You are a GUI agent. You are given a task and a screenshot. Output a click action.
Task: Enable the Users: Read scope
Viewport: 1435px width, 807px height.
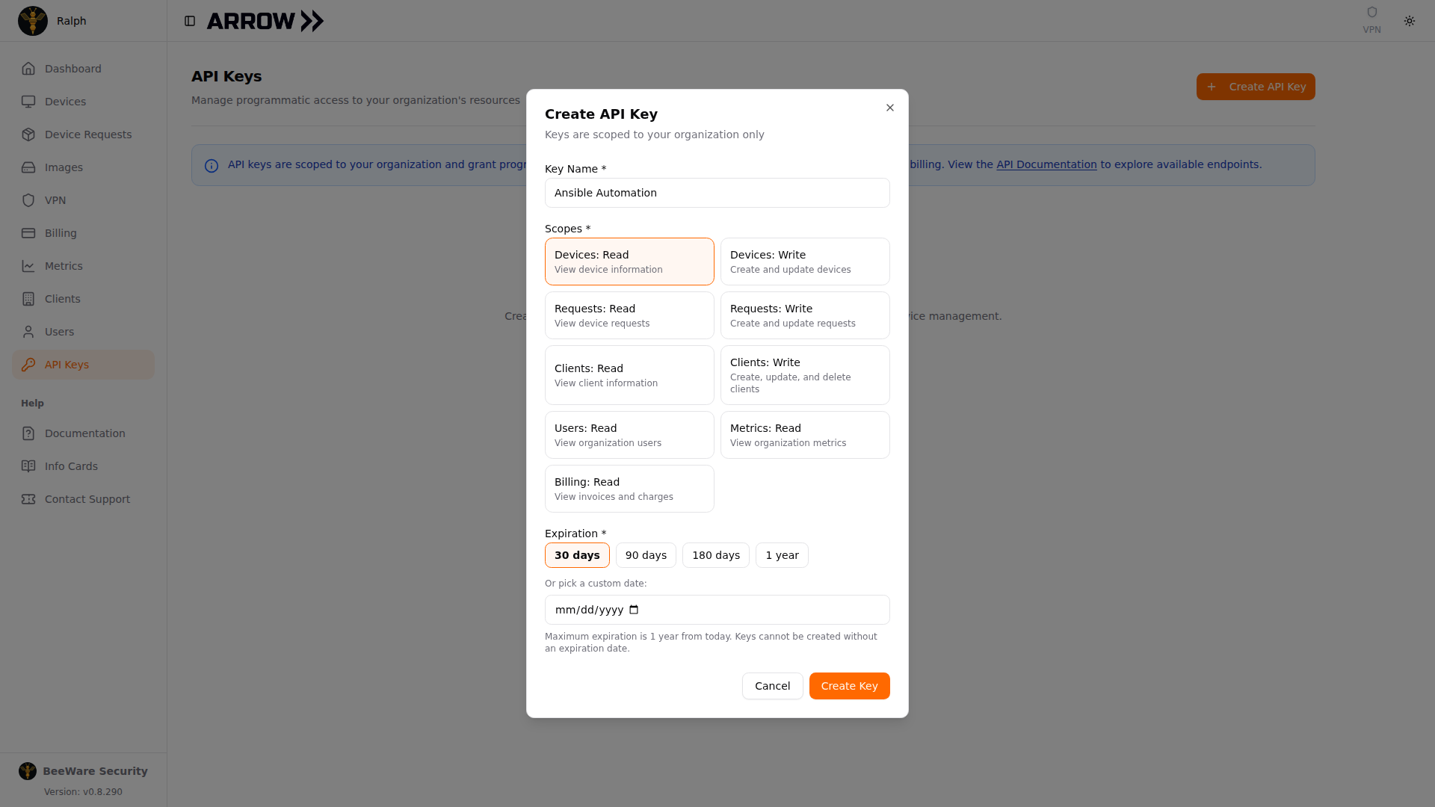[x=629, y=435]
